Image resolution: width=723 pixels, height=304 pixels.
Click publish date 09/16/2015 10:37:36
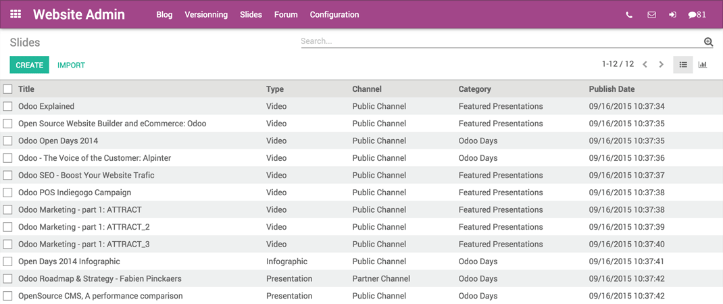coord(626,158)
